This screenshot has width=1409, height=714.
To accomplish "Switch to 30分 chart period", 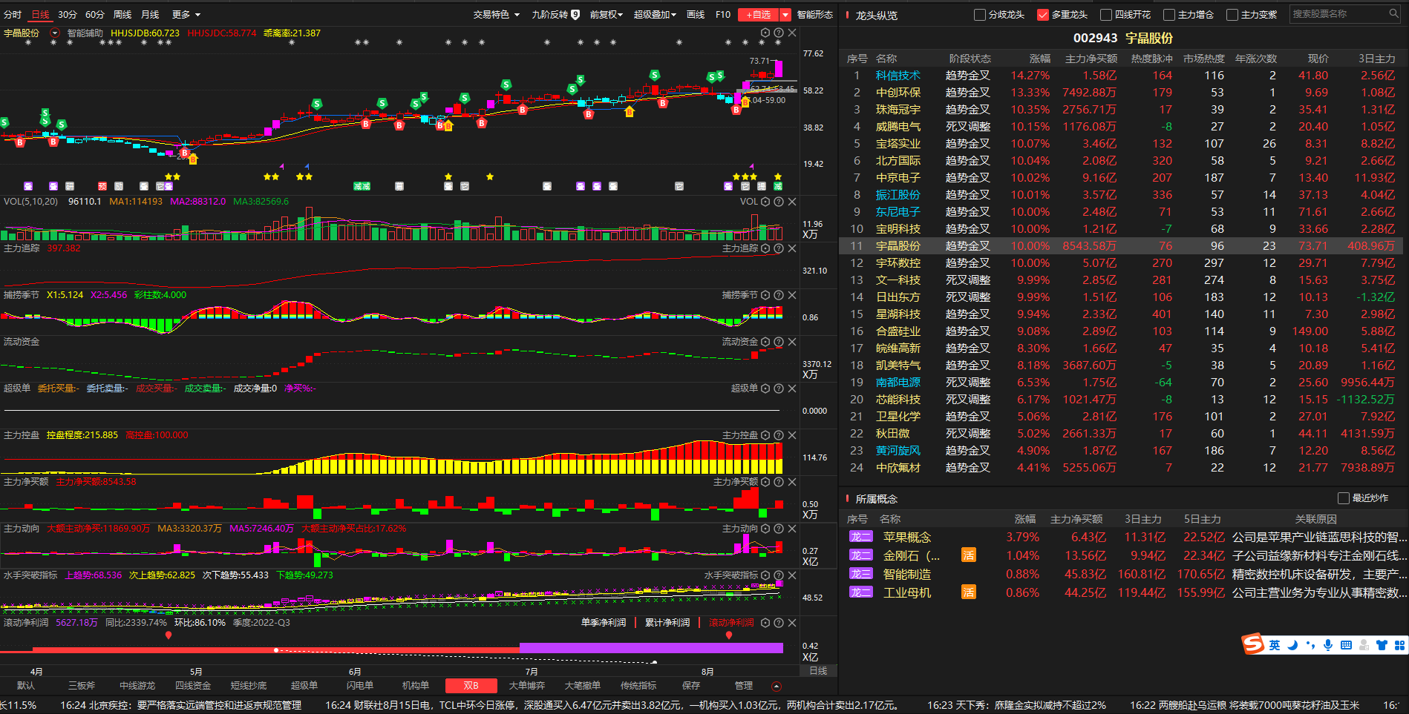I will [x=68, y=14].
